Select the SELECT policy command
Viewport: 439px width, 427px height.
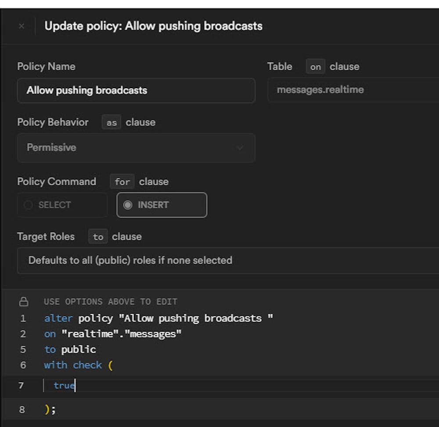point(62,205)
